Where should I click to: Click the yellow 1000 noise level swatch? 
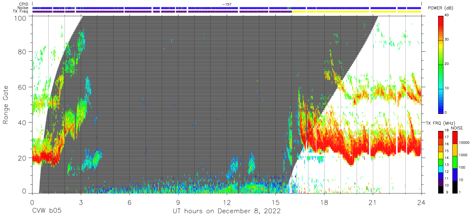[x=455, y=149]
